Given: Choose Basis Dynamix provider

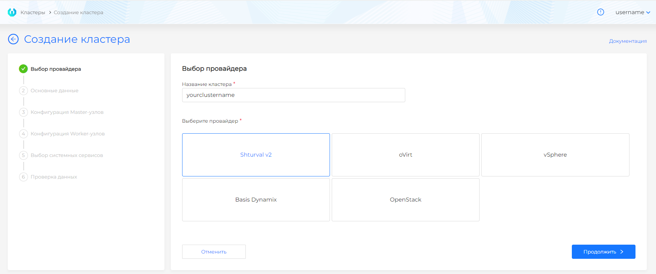Looking at the screenshot, I should 256,200.
